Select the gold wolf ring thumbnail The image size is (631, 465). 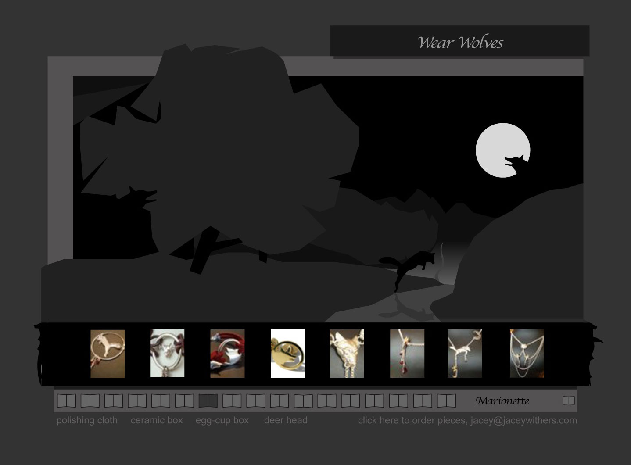coord(287,354)
